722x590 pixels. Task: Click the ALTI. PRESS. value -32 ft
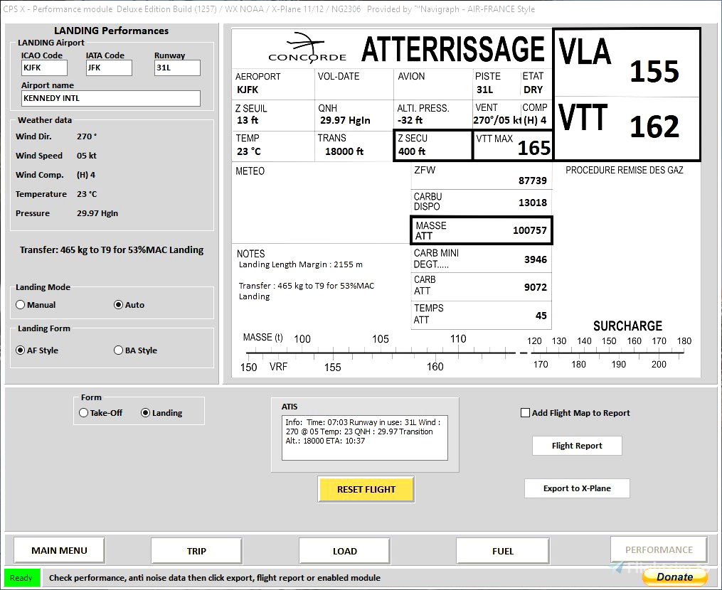click(x=410, y=120)
